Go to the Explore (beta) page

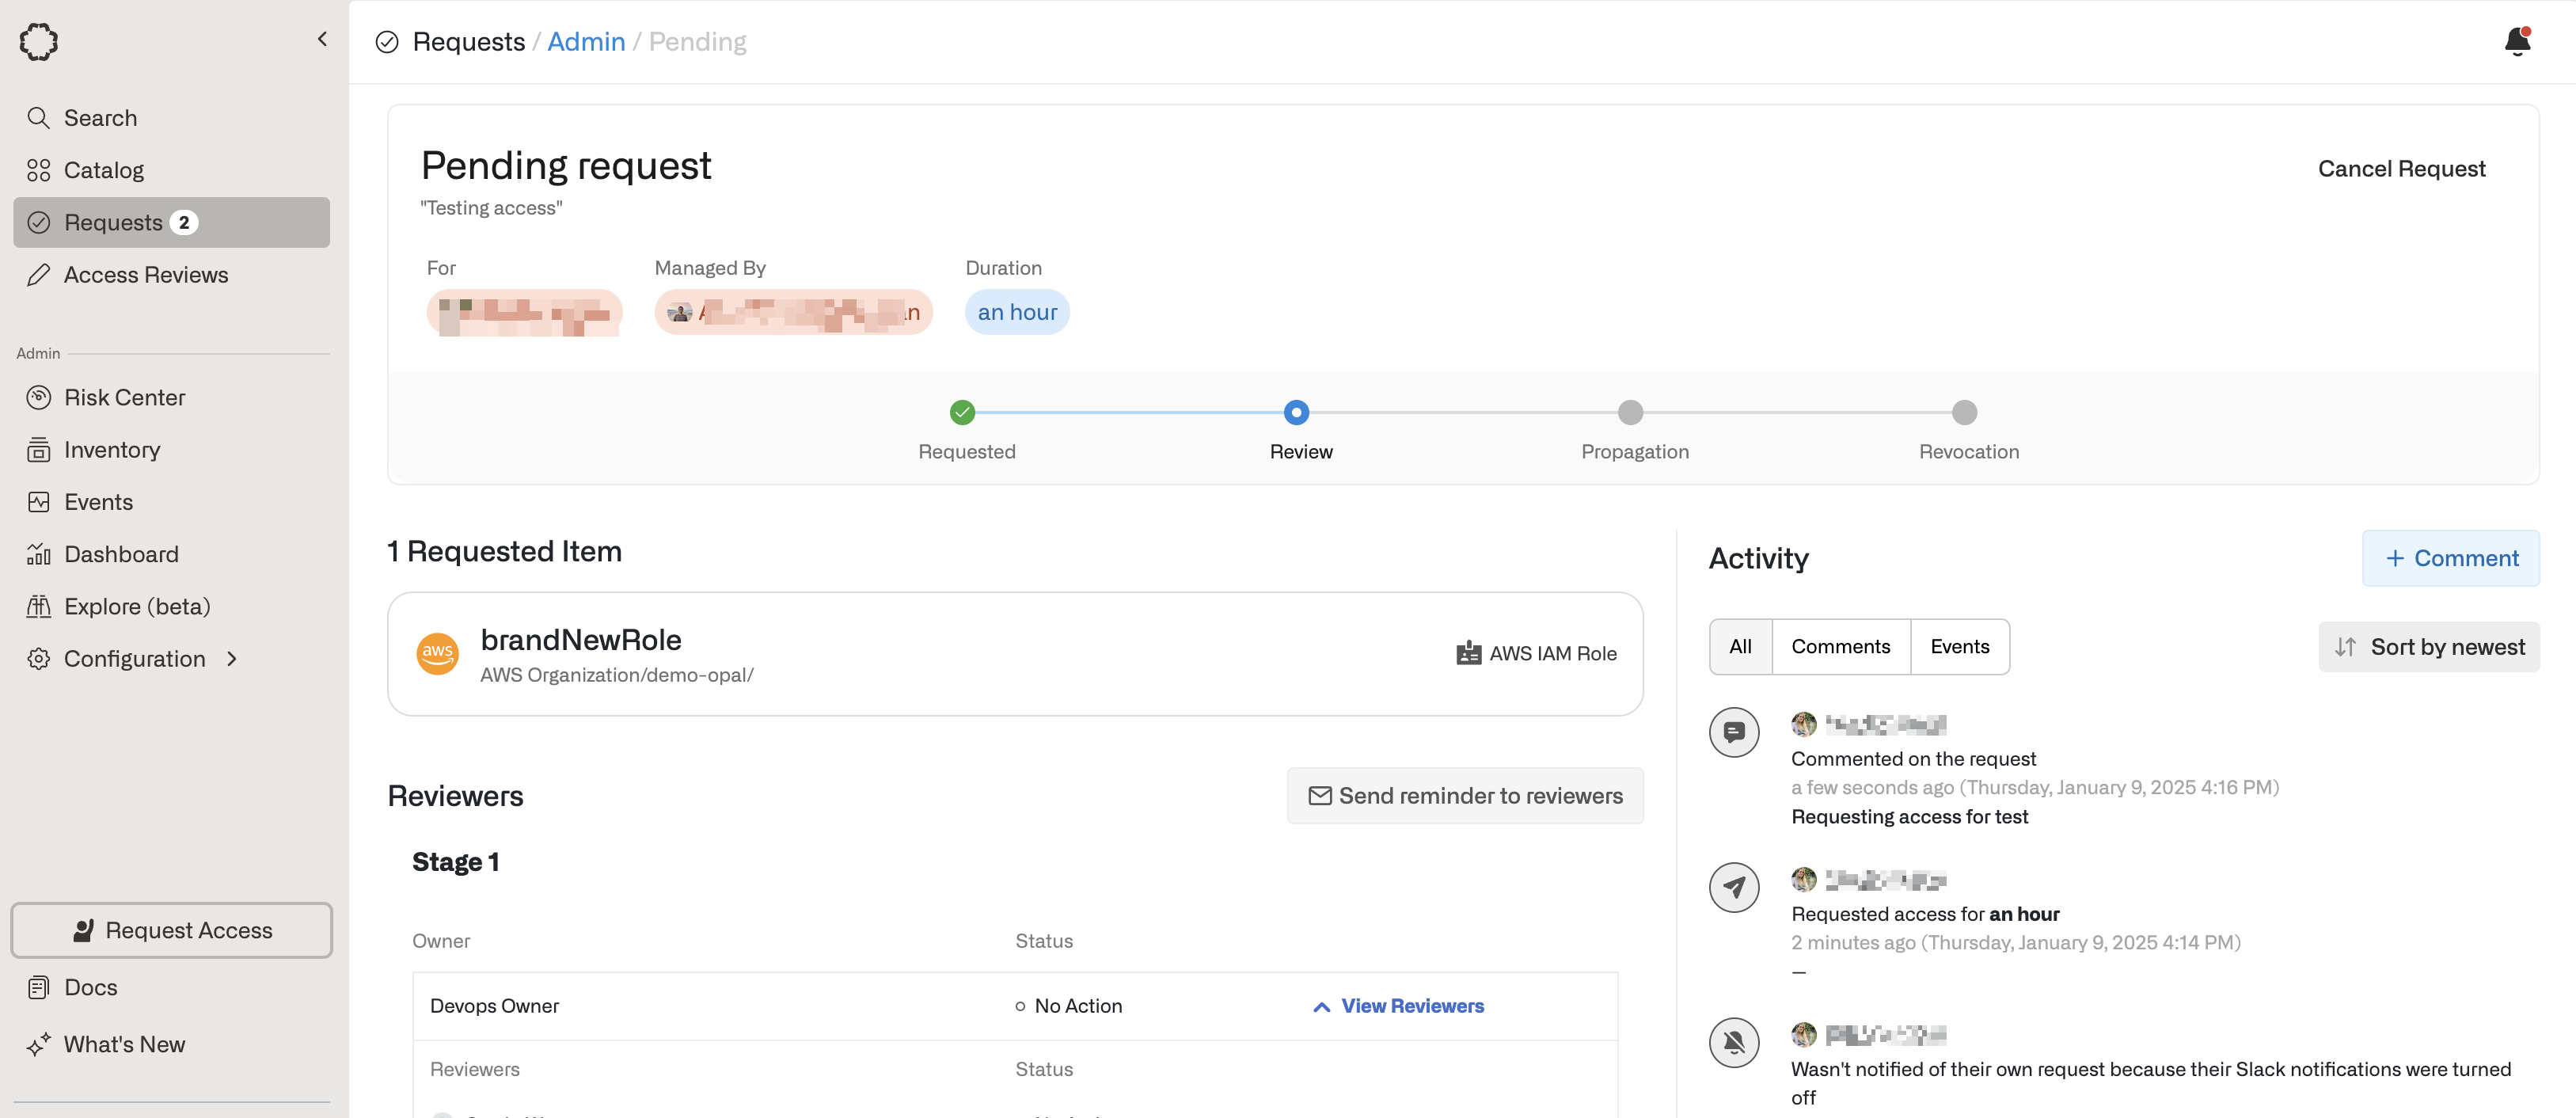pyautogui.click(x=136, y=607)
